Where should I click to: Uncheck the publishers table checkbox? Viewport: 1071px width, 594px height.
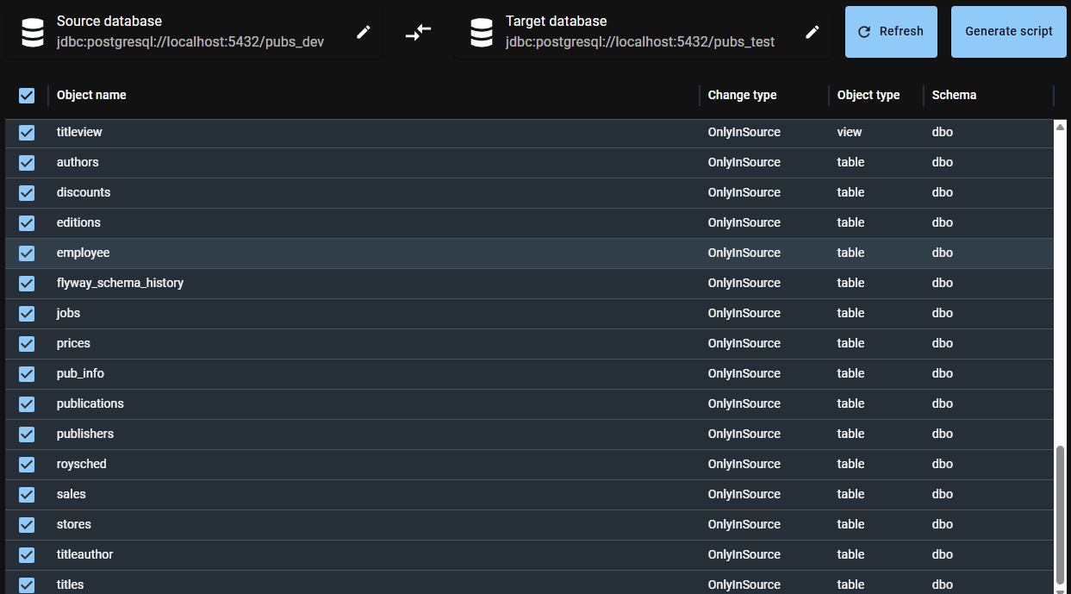coord(27,434)
